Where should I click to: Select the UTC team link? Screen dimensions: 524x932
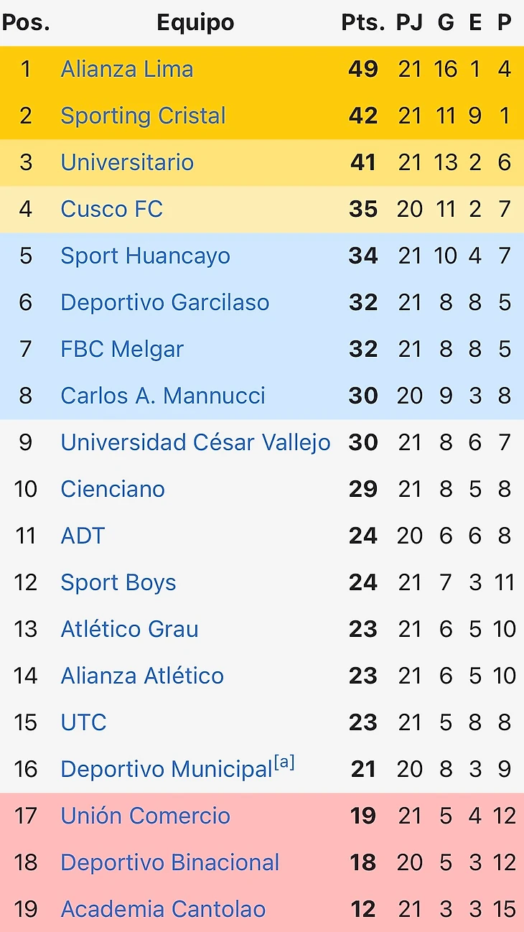point(83,722)
